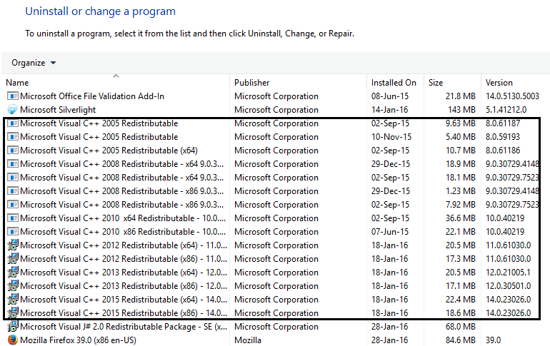Click the sort arrow above Name column
This screenshot has height=346, width=550.
(116, 76)
